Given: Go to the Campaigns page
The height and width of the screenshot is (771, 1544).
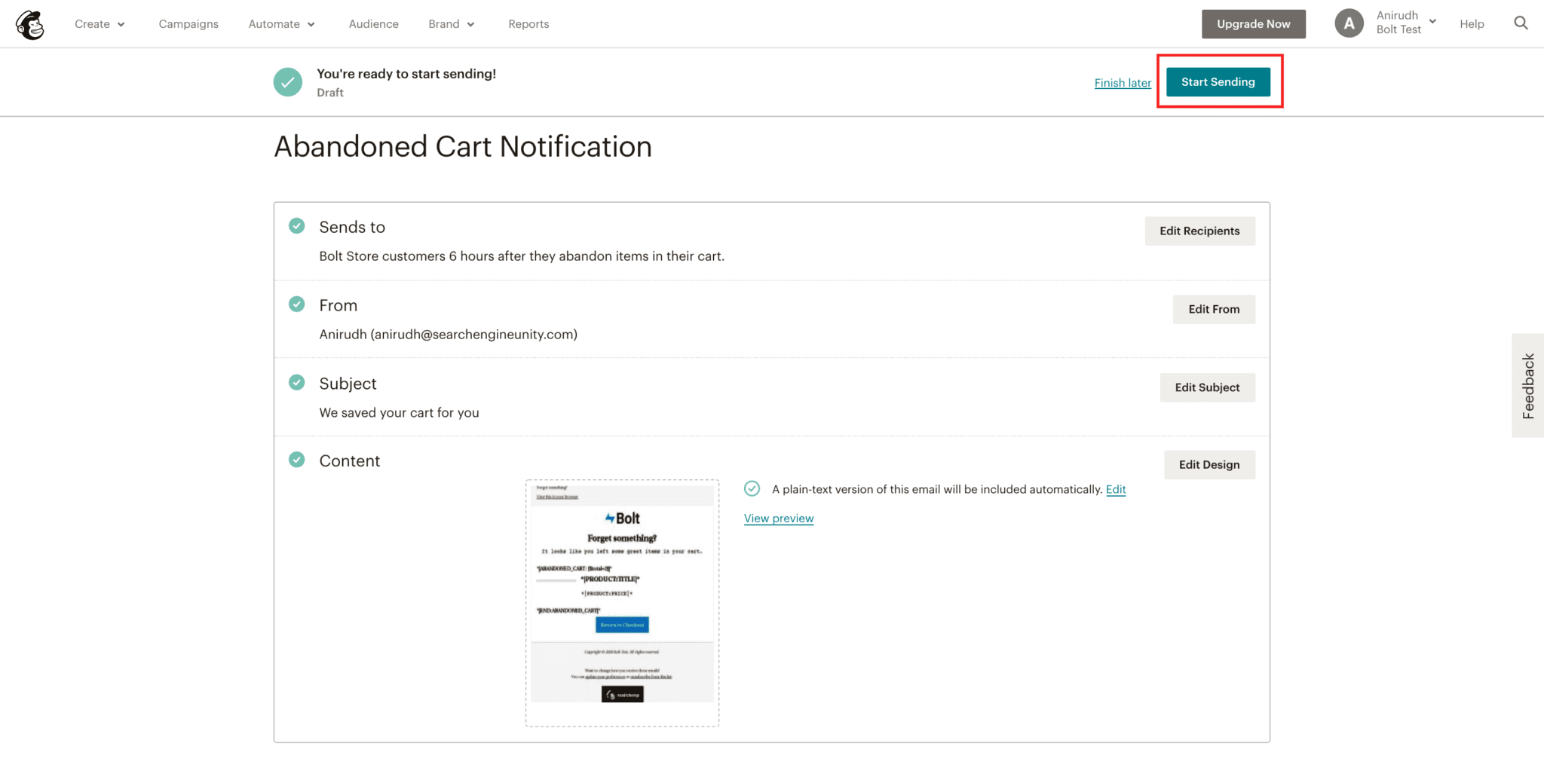Looking at the screenshot, I should [x=188, y=24].
